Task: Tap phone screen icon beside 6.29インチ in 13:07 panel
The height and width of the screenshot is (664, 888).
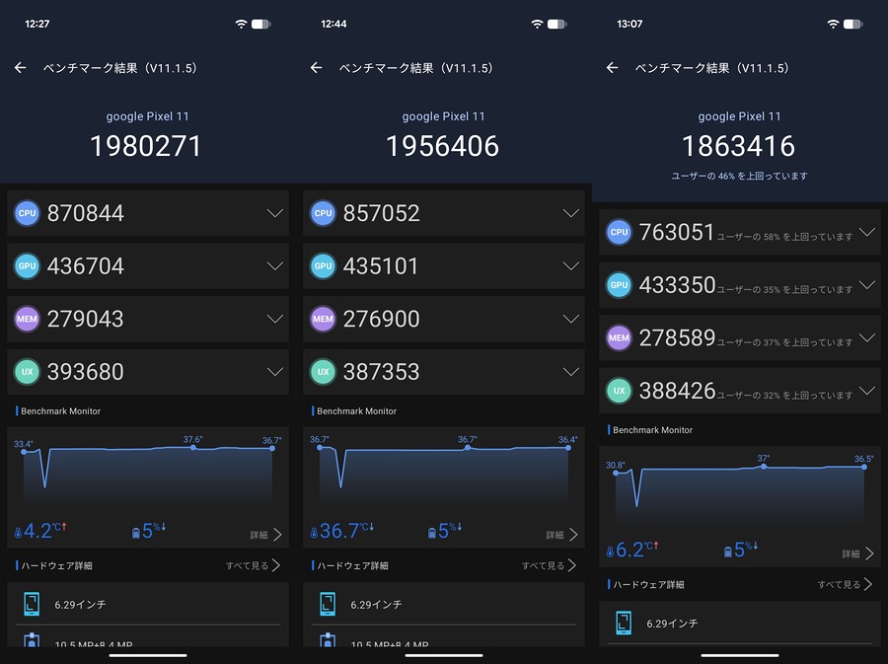Action: [x=624, y=623]
